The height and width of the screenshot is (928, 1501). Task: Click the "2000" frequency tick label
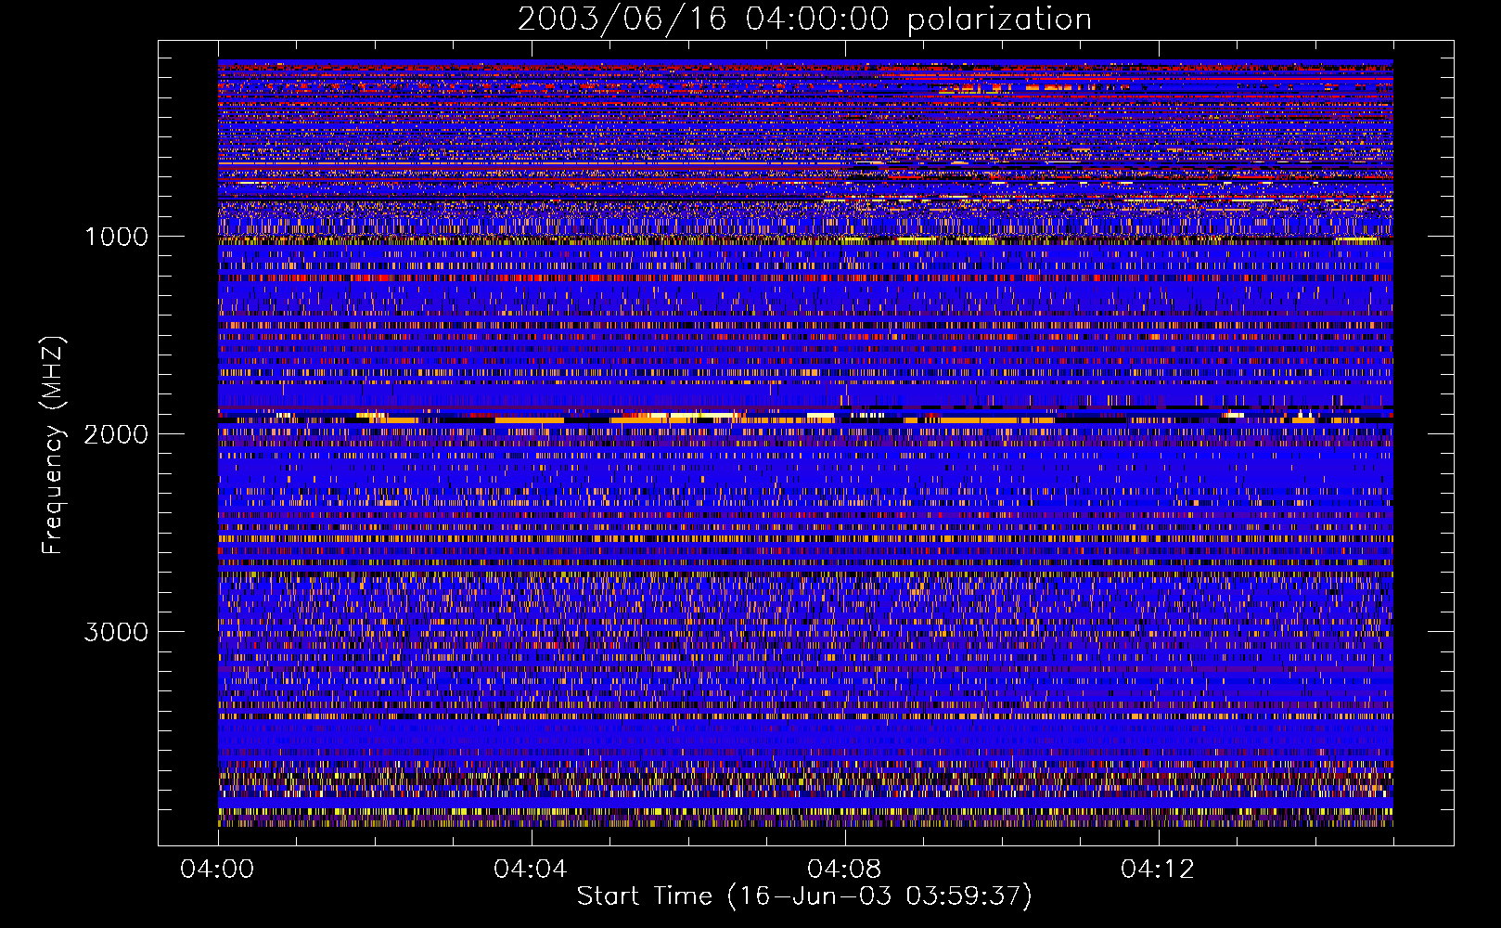[x=116, y=434]
